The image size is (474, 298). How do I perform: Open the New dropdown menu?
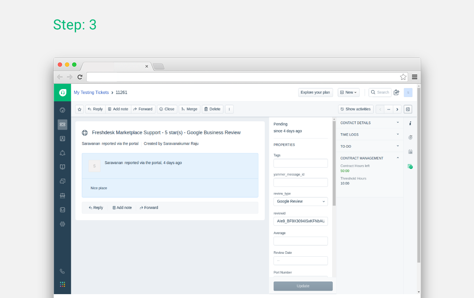[x=348, y=92]
